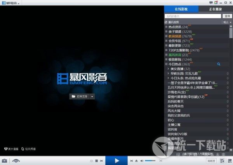Switch to the 在线影视 tab
233x165 pixels.
click(181, 9)
